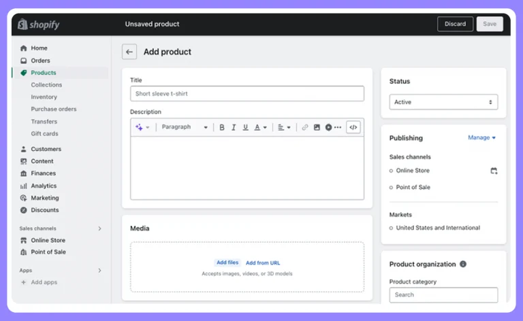Open Inventory under Products
523x321 pixels.
click(x=44, y=97)
